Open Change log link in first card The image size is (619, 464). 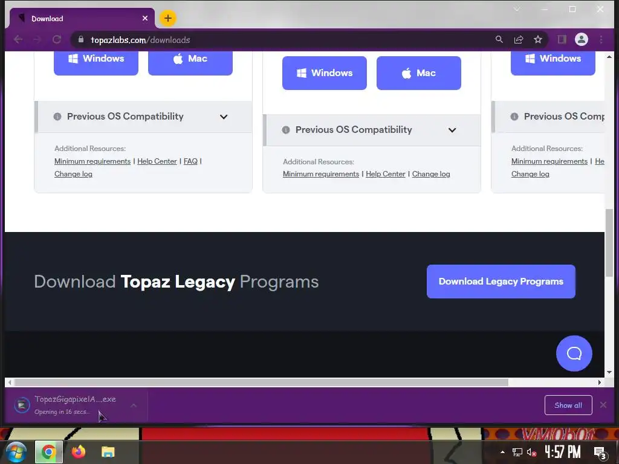73,174
